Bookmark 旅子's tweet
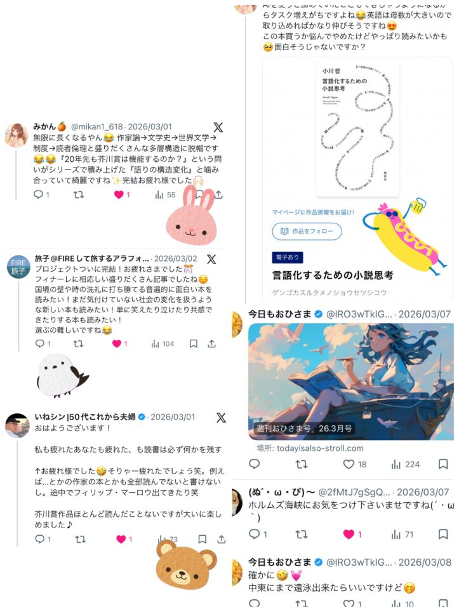The image size is (459, 612). (193, 343)
